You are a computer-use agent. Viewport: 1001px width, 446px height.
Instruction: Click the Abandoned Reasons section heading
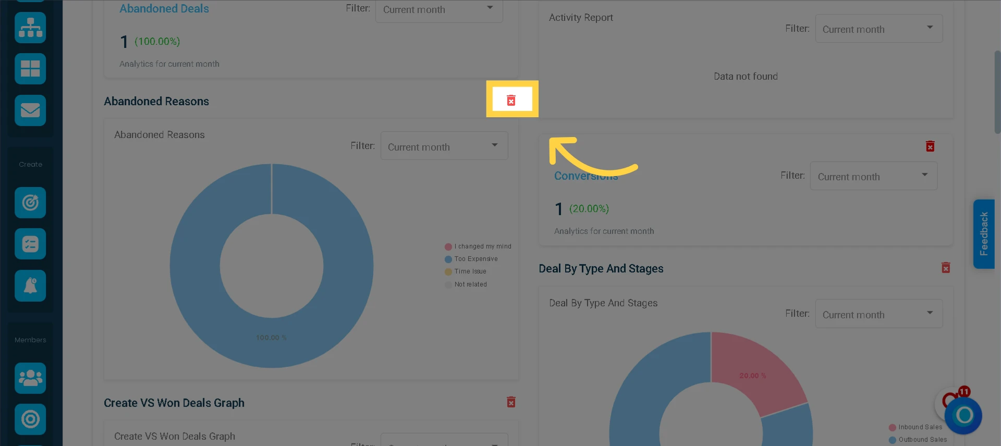coord(156,102)
